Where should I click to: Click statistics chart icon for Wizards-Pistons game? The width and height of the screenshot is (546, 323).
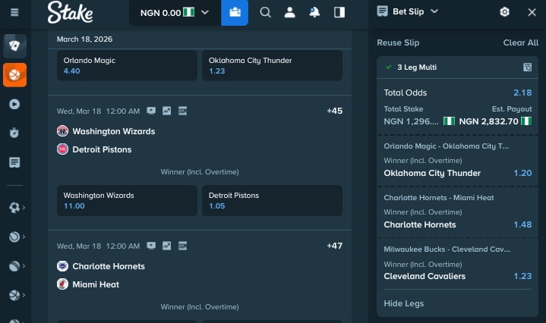(167, 111)
